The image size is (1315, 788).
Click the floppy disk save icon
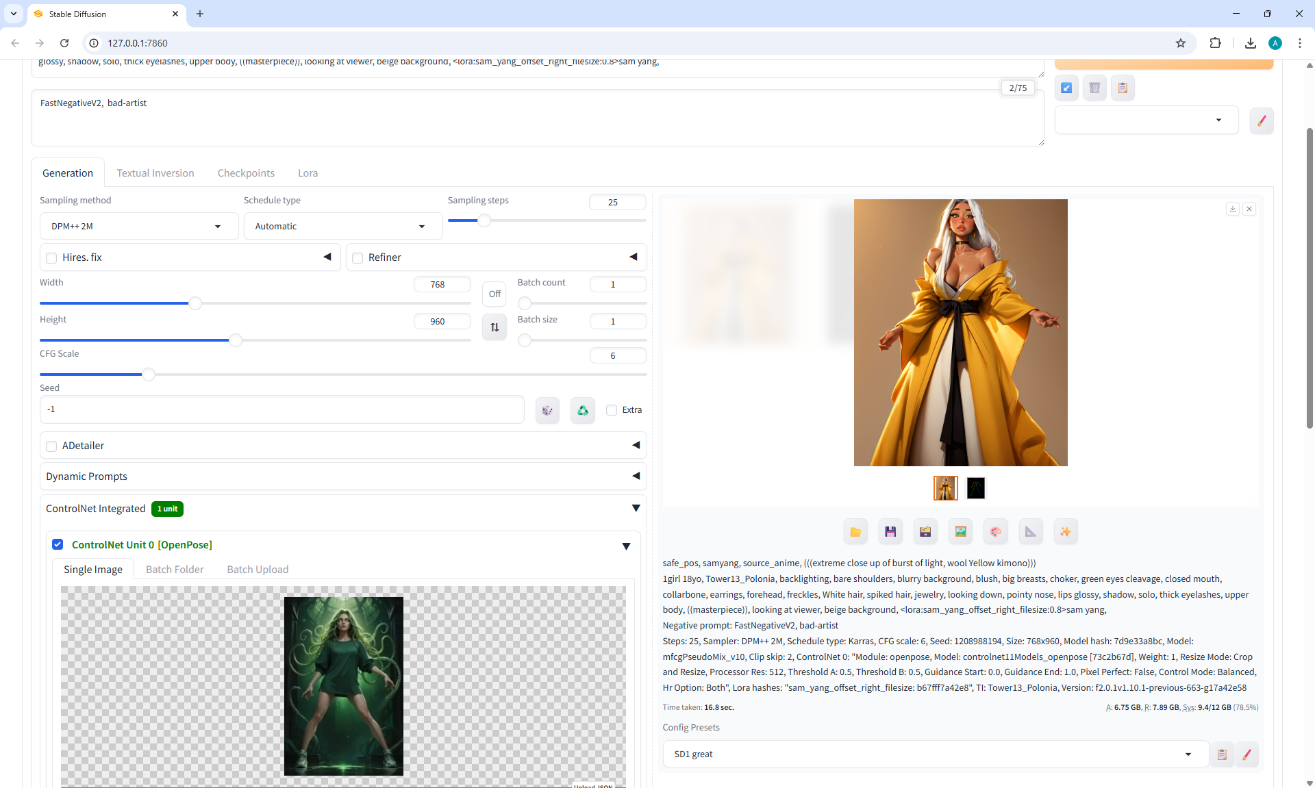pos(890,532)
